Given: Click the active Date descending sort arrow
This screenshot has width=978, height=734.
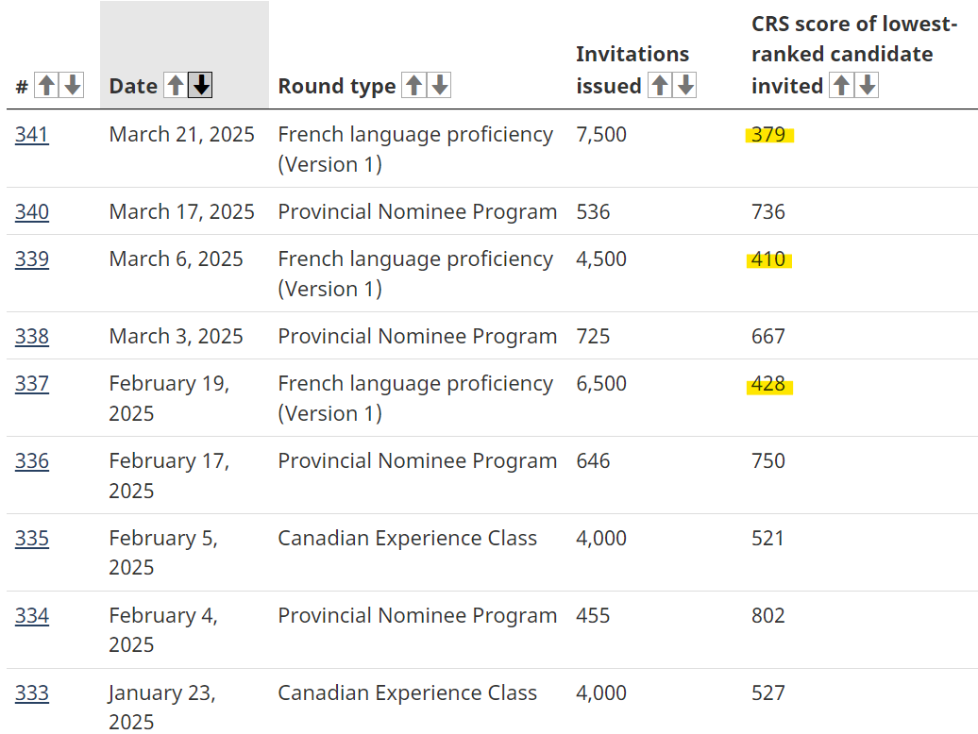Looking at the screenshot, I should (x=200, y=86).
